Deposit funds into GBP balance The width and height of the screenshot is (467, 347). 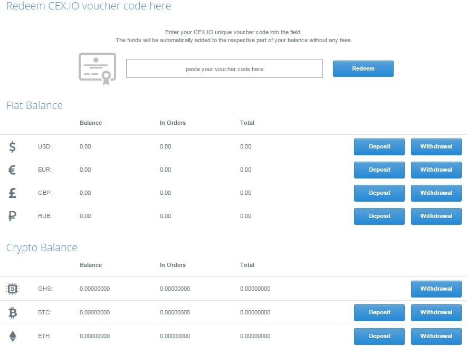(379, 193)
